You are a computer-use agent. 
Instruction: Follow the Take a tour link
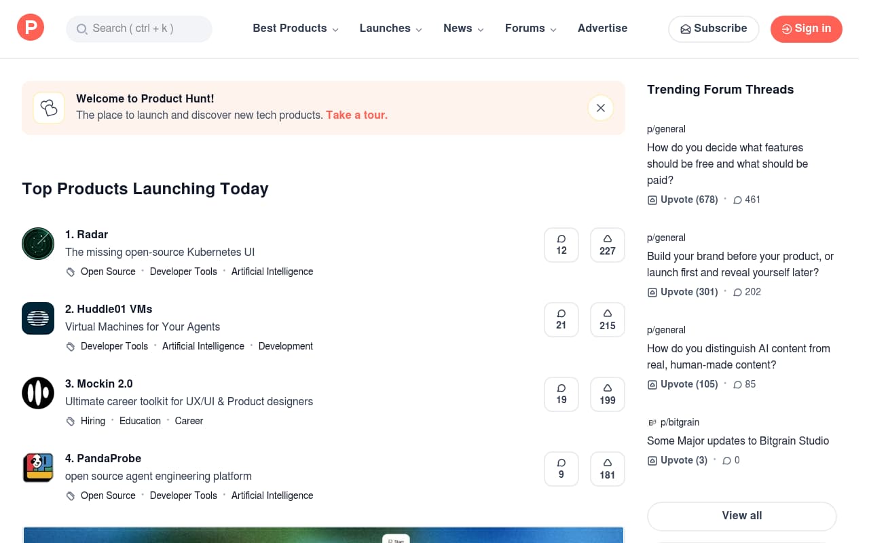tap(356, 115)
